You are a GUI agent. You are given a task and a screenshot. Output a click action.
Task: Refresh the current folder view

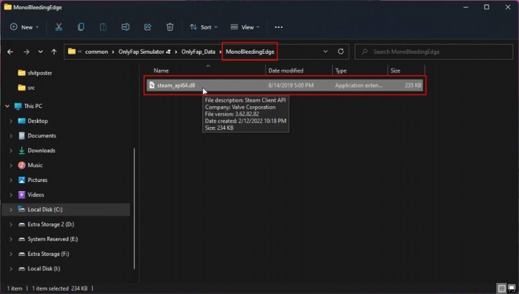click(x=341, y=52)
